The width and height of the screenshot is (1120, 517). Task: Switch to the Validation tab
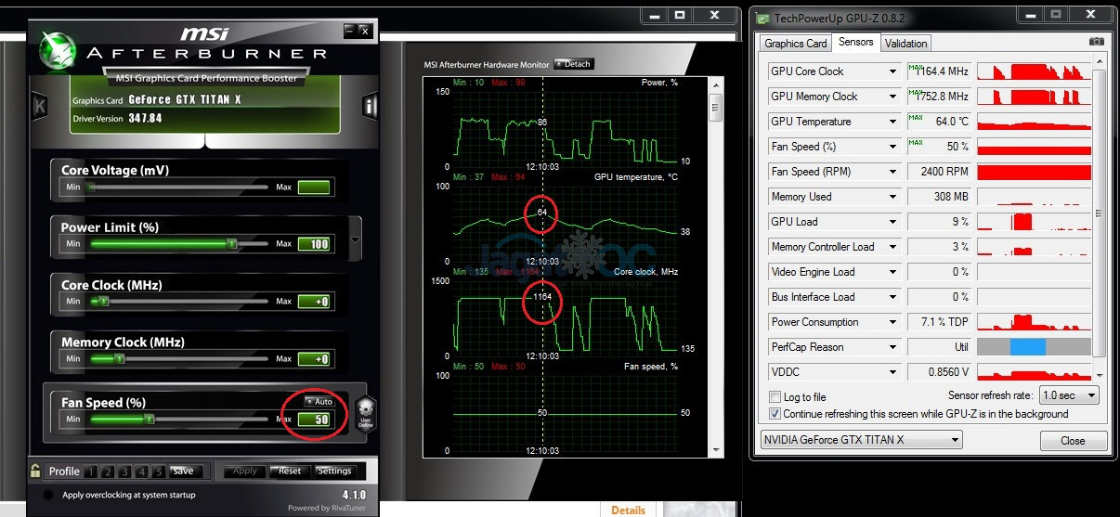(x=905, y=44)
